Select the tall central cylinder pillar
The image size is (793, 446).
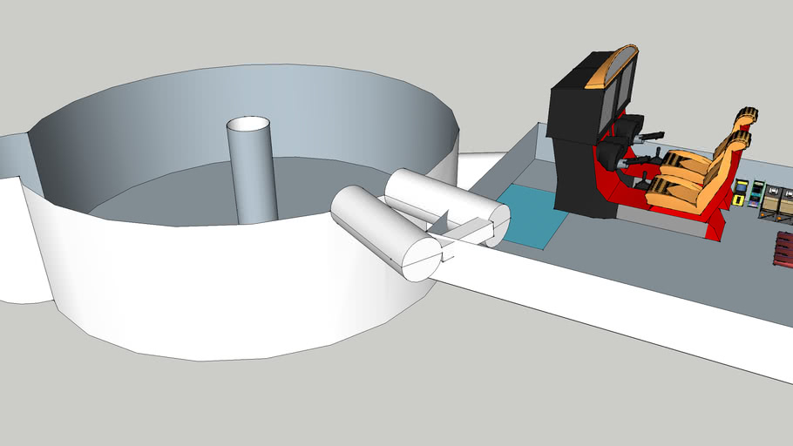(x=253, y=170)
